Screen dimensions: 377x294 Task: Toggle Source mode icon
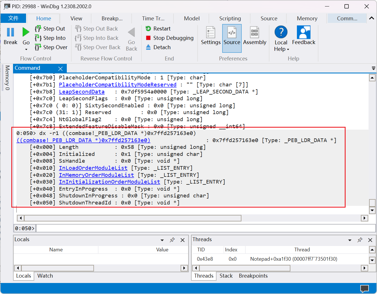click(x=232, y=32)
